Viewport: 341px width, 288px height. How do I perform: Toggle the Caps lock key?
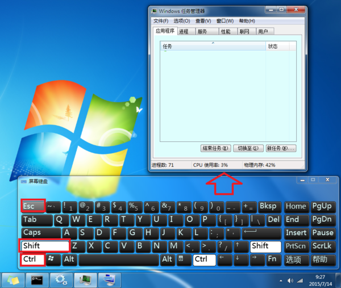click(41, 233)
